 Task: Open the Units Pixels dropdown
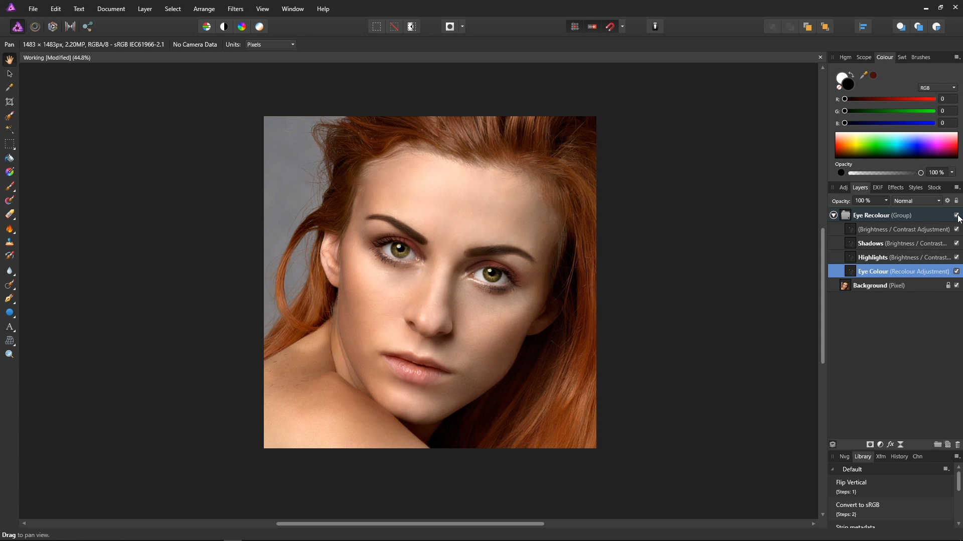270,45
